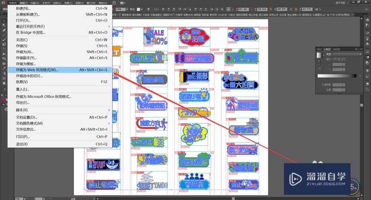Select 关闭(C) in the File menu
371x200 pixels.
(60, 40)
